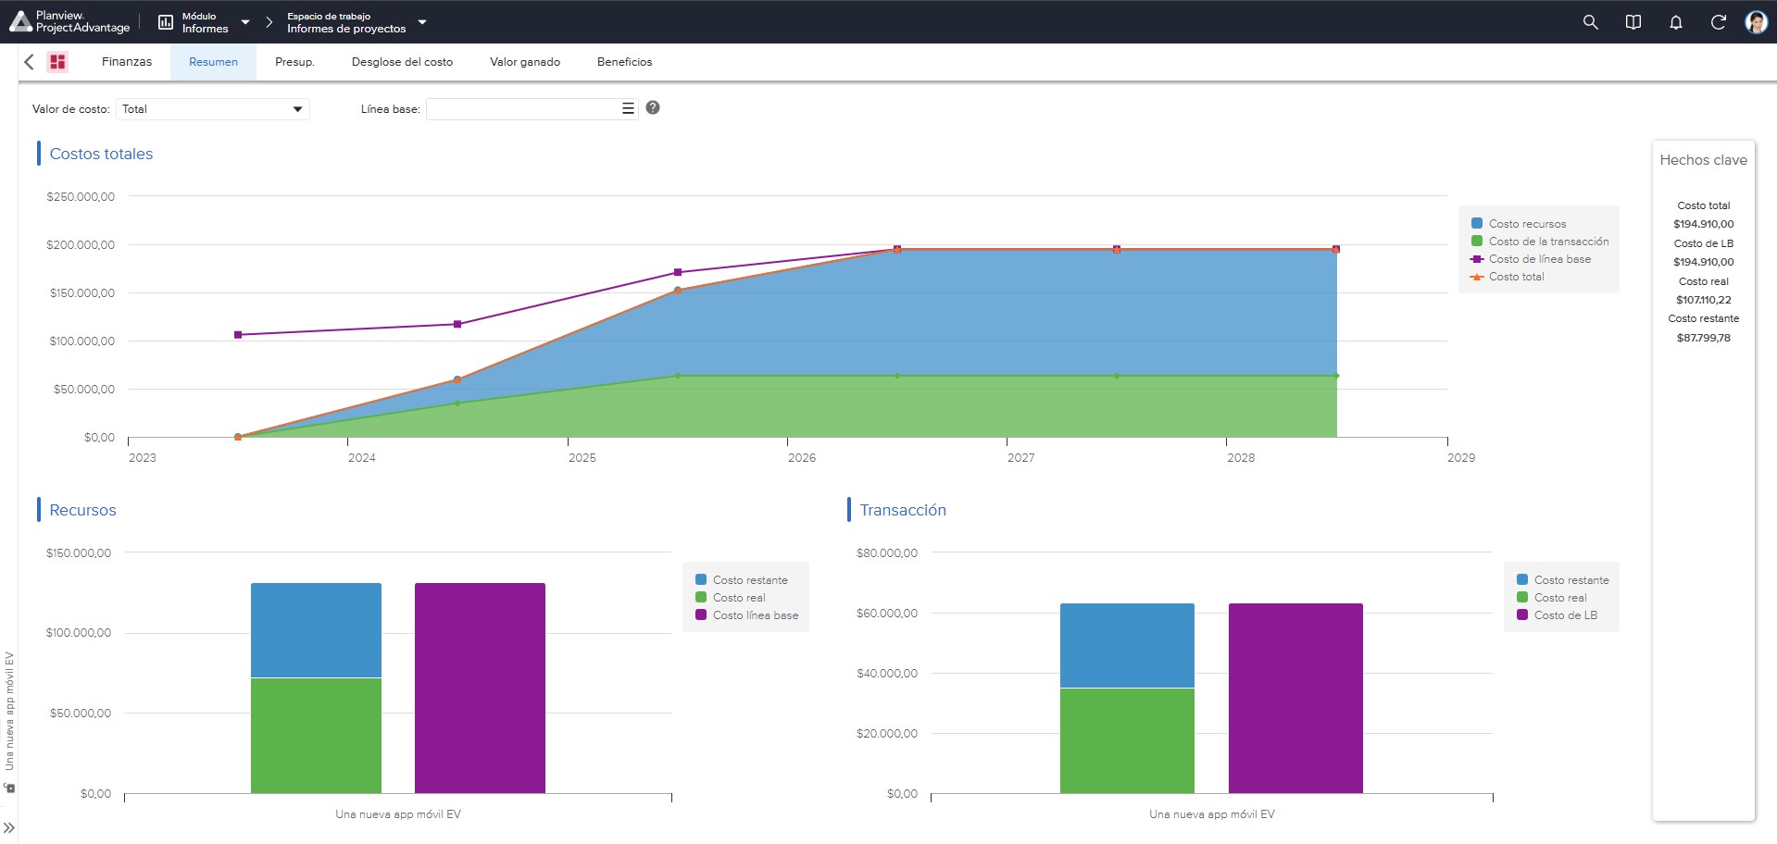Screen dimensions: 1777x844
Task: Open the search magnifier icon
Action: pos(1590,22)
